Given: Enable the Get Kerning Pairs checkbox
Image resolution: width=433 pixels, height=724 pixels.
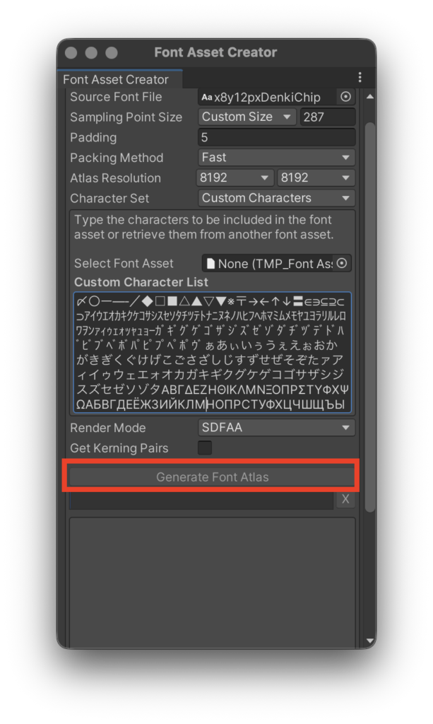Looking at the screenshot, I should (x=205, y=448).
